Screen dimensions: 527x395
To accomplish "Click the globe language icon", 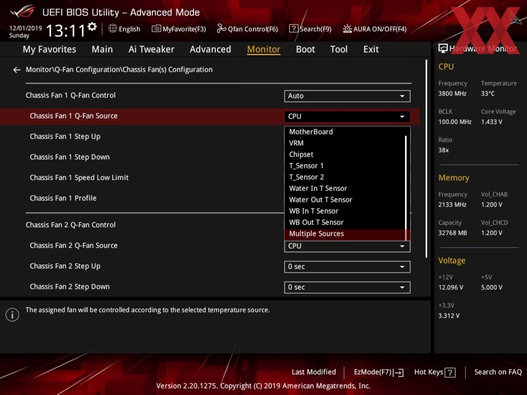I will click(112, 28).
